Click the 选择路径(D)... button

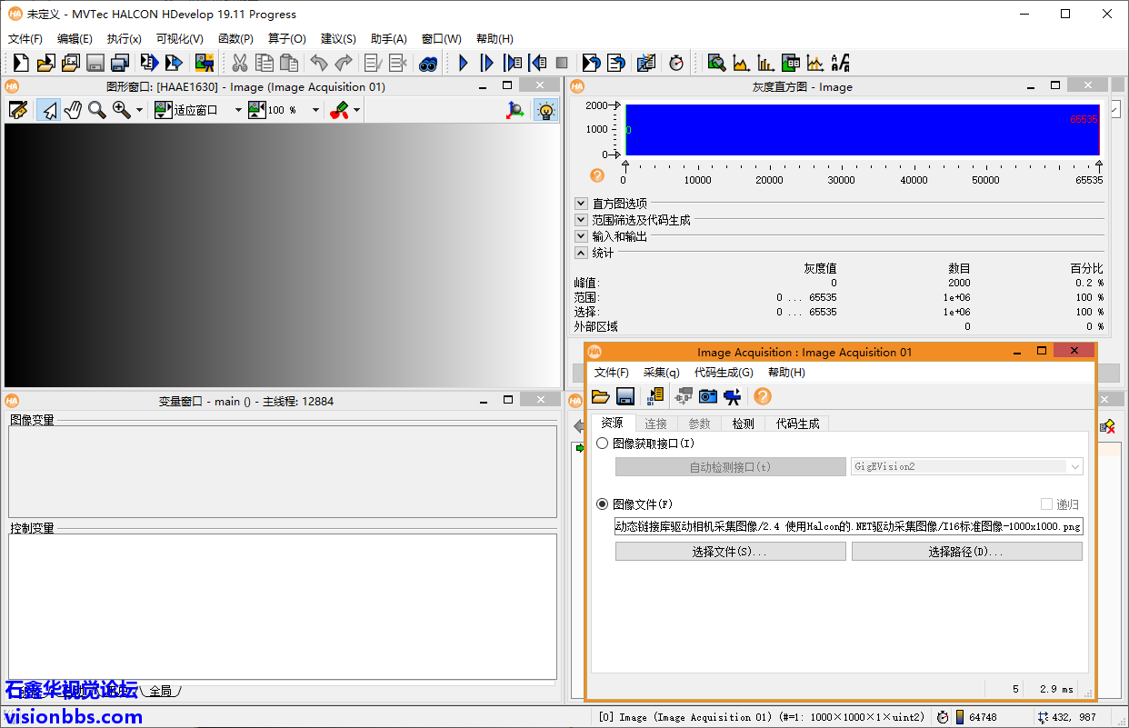pos(967,552)
